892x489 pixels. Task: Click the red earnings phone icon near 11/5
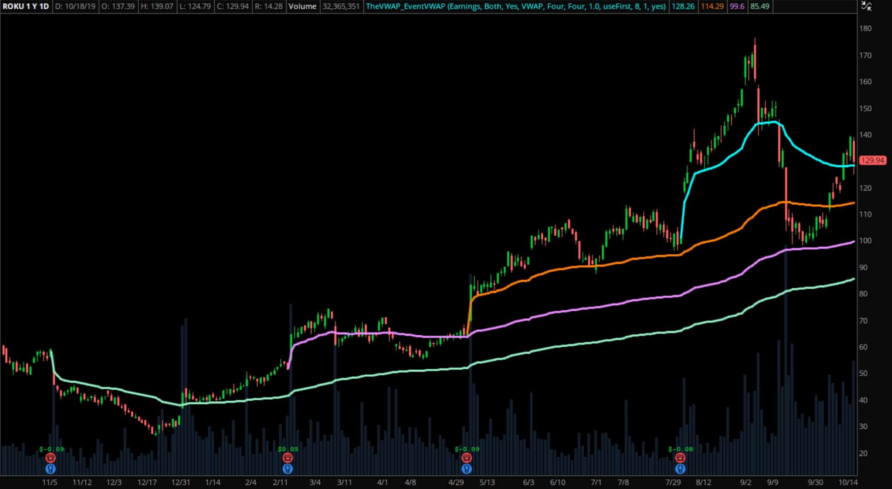[x=51, y=458]
